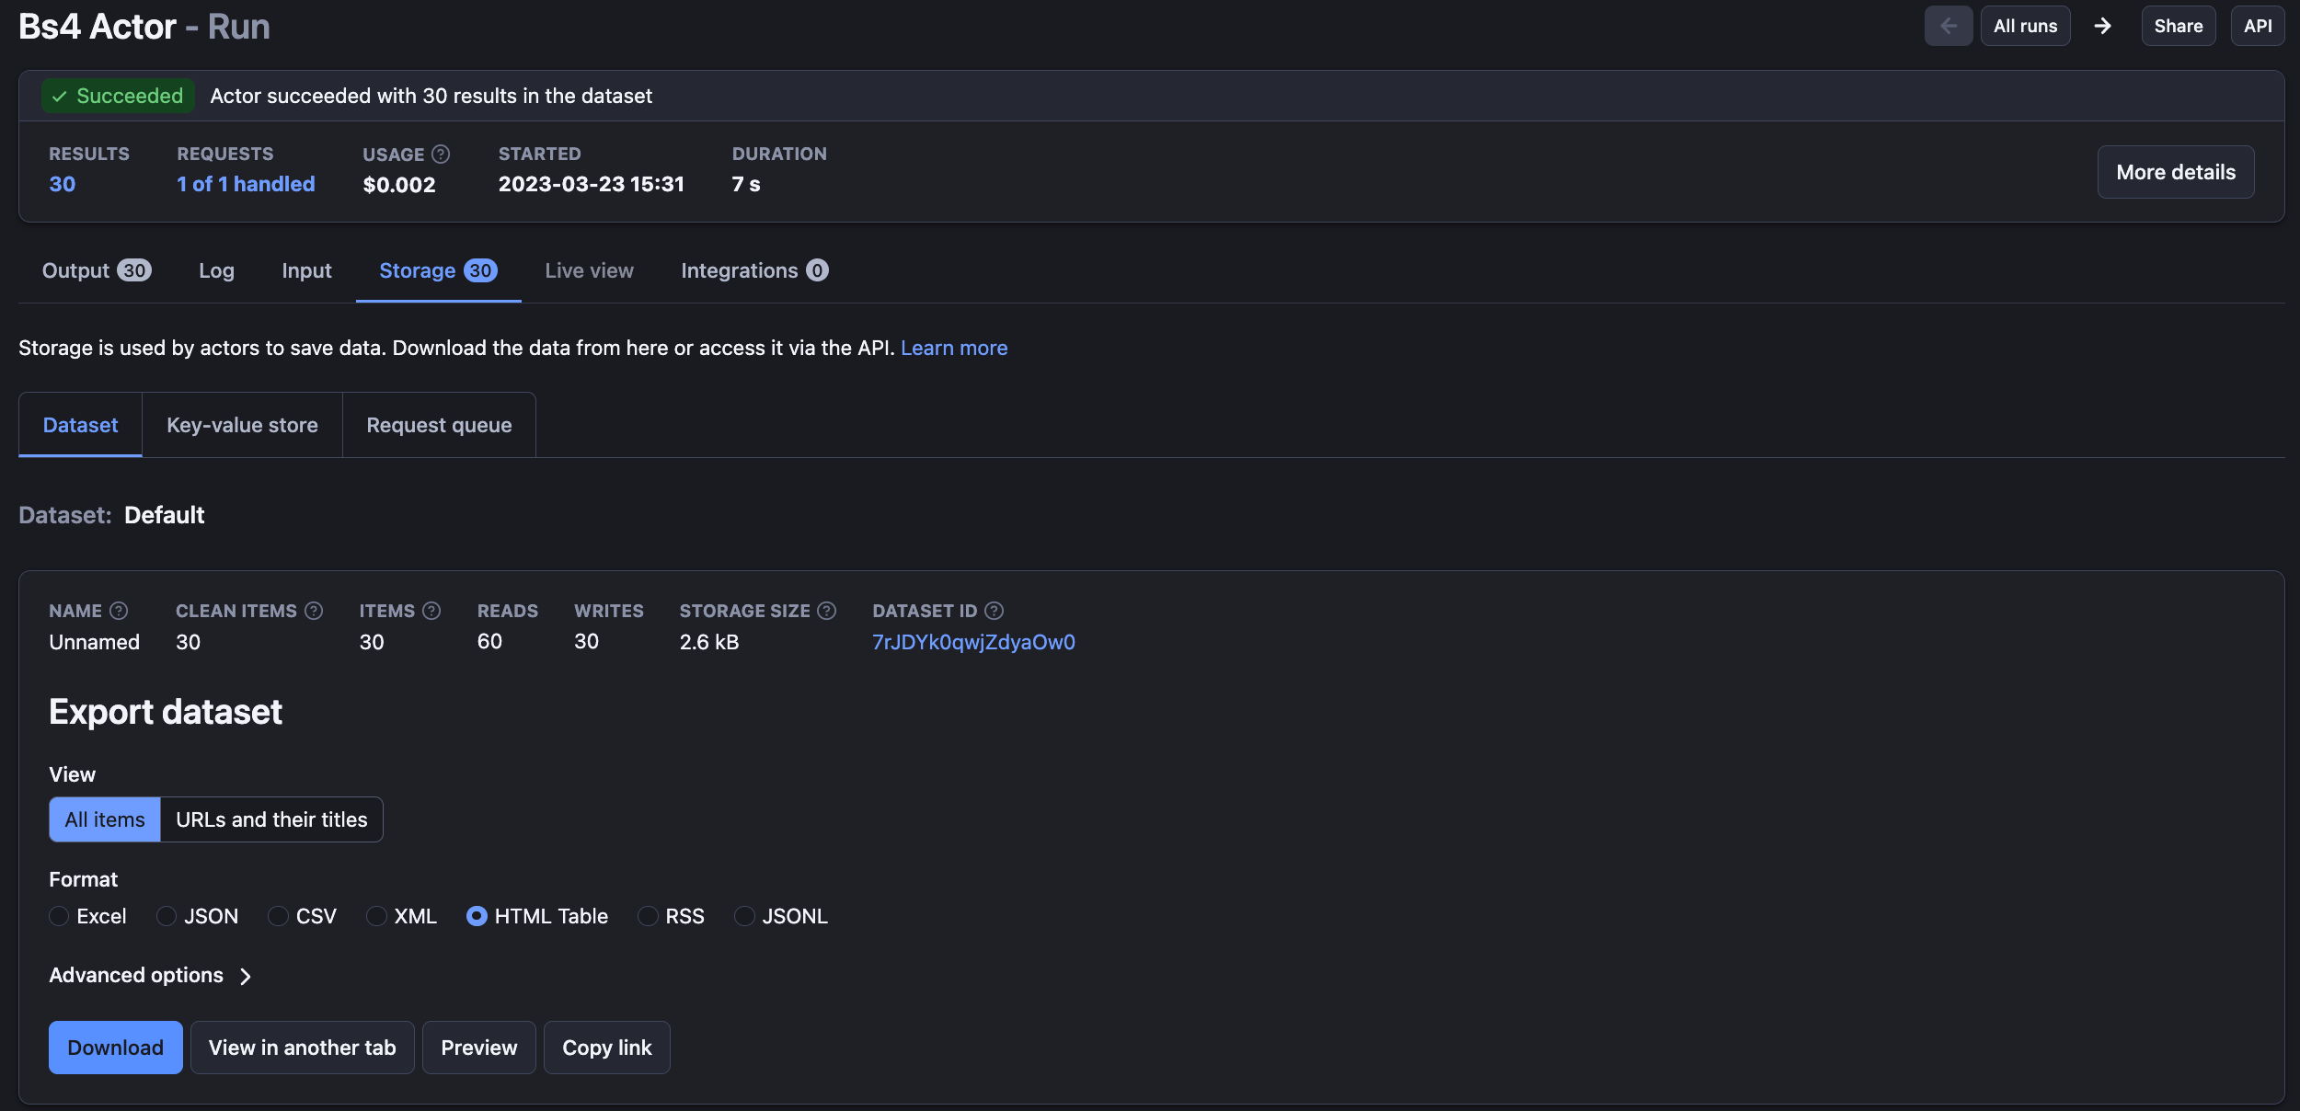Click the Items help question mark icon
The width and height of the screenshot is (2300, 1111).
tap(431, 611)
